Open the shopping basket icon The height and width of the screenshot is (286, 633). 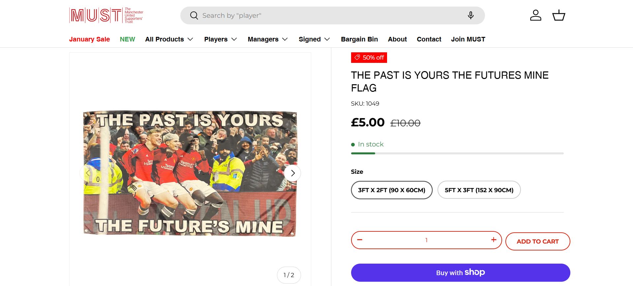point(558,15)
